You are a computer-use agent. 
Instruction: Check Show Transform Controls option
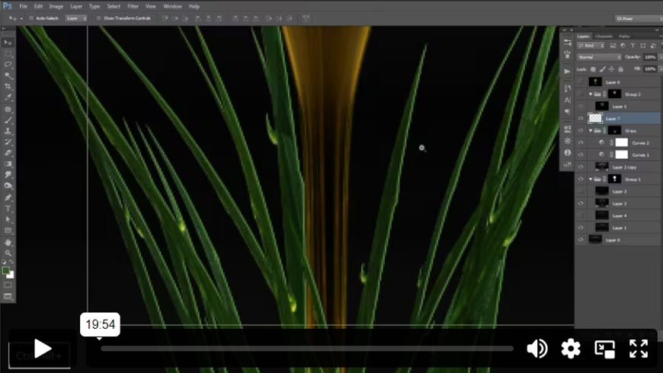(100, 18)
